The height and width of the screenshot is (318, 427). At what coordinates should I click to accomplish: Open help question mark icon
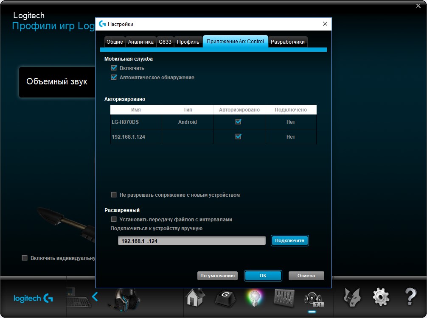pos(410,297)
